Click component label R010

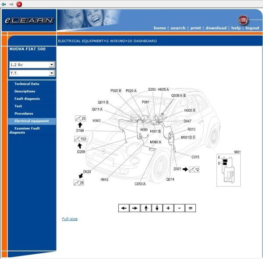point(192,129)
